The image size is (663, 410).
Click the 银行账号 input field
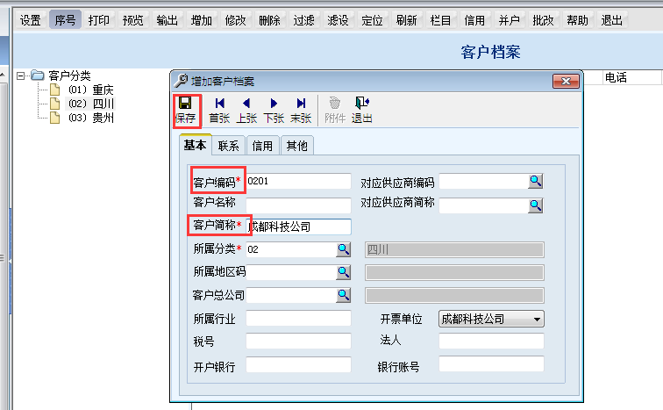(x=491, y=363)
